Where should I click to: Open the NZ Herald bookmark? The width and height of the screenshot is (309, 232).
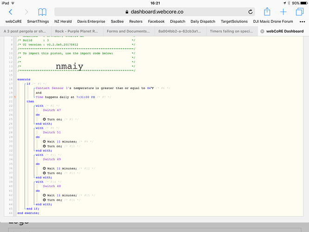63,21
